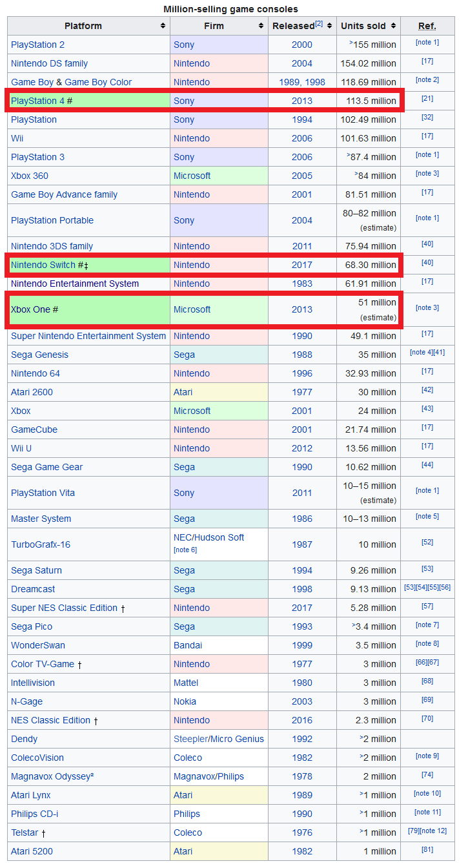The width and height of the screenshot is (468, 868).
Task: Follow Atari firm link in Atari 2600 row
Action: pos(184,392)
